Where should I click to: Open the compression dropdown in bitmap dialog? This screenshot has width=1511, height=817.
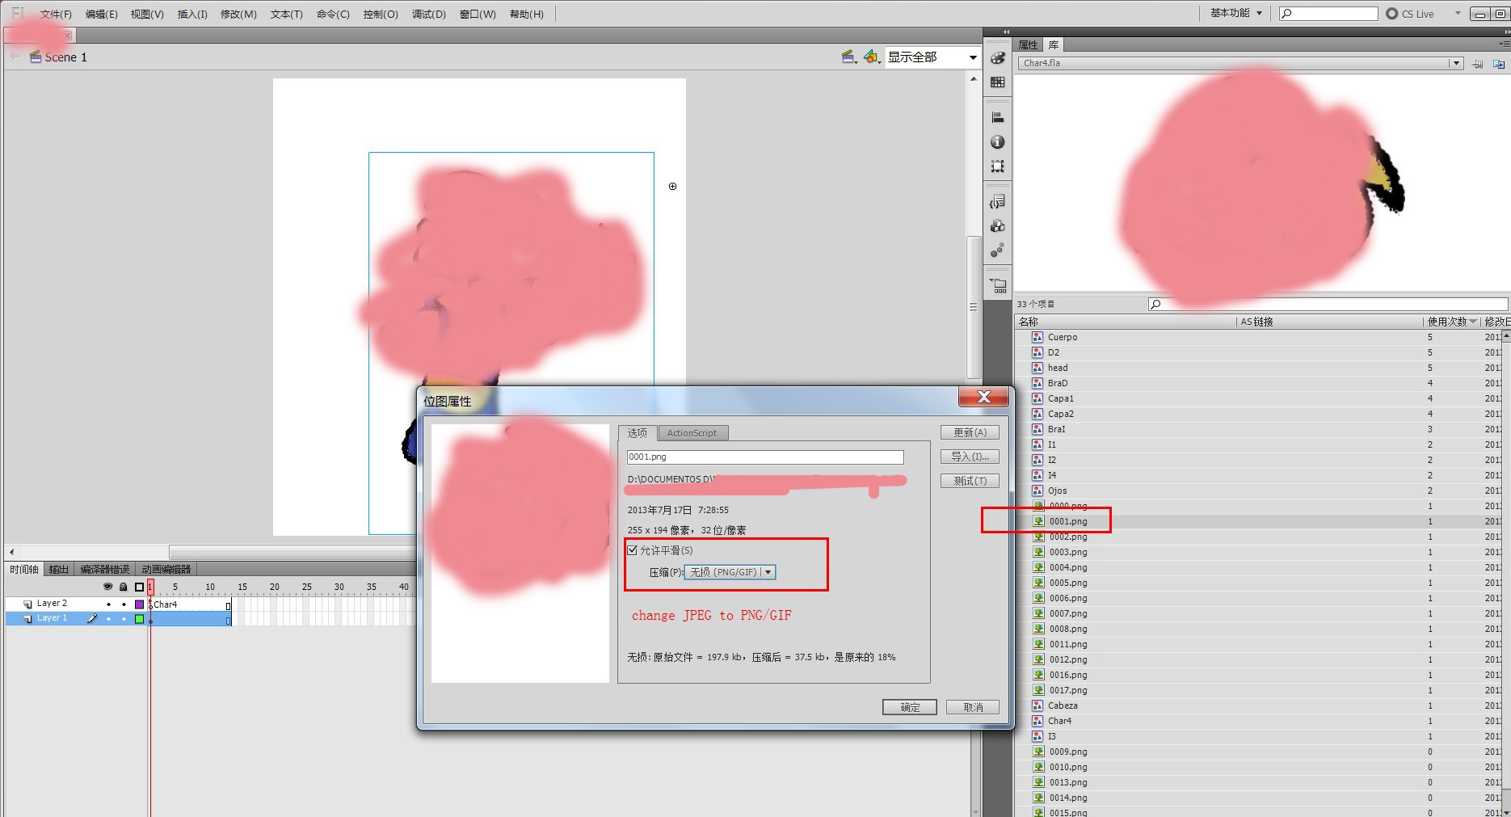point(730,572)
